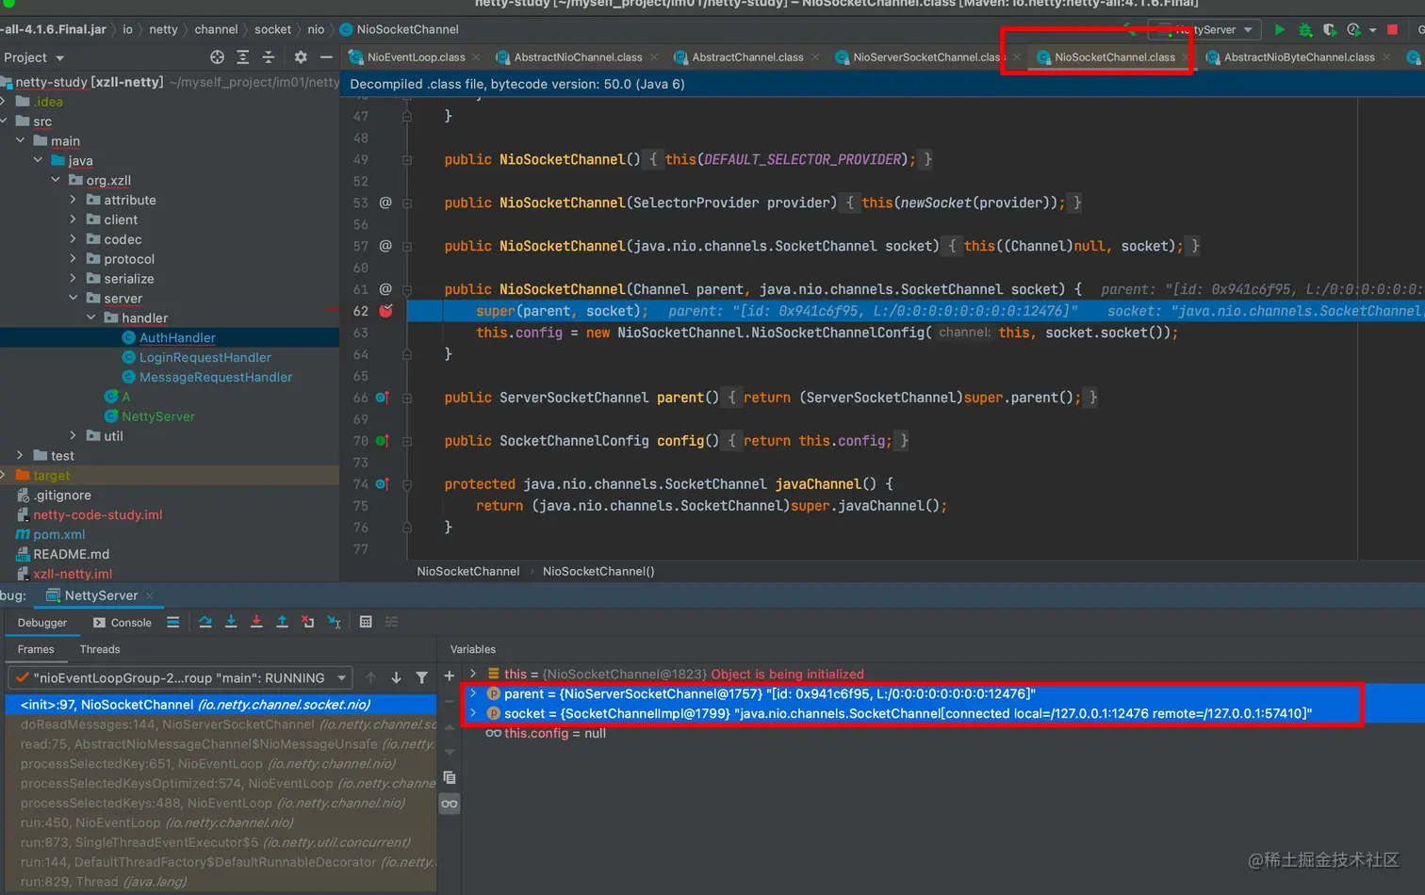Select the Frames tab
The width and height of the screenshot is (1425, 895).
[36, 649]
